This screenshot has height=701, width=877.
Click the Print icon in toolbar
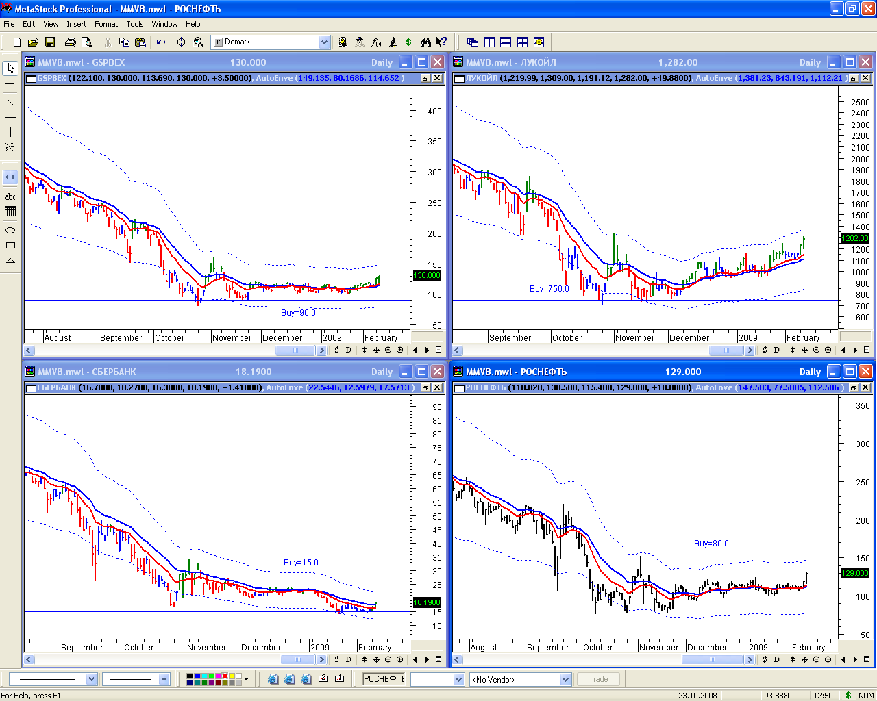71,42
